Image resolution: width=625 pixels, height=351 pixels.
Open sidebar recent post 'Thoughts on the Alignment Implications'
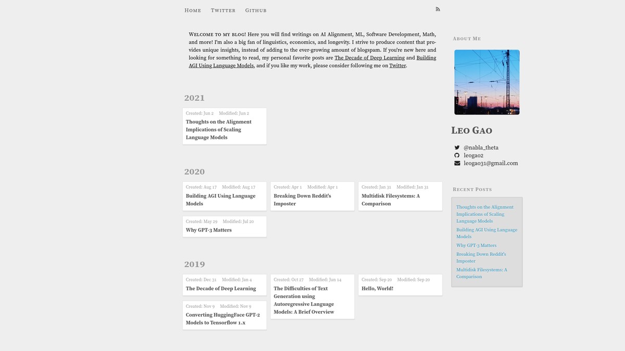[485, 214]
